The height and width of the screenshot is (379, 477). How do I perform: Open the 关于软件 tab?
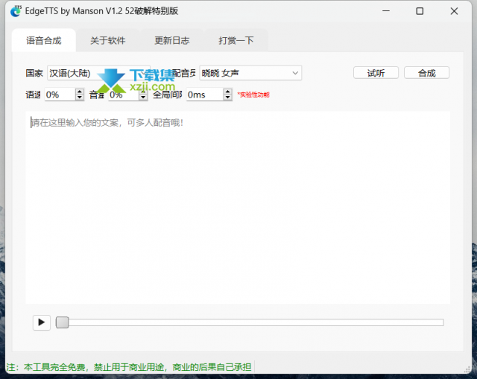107,40
